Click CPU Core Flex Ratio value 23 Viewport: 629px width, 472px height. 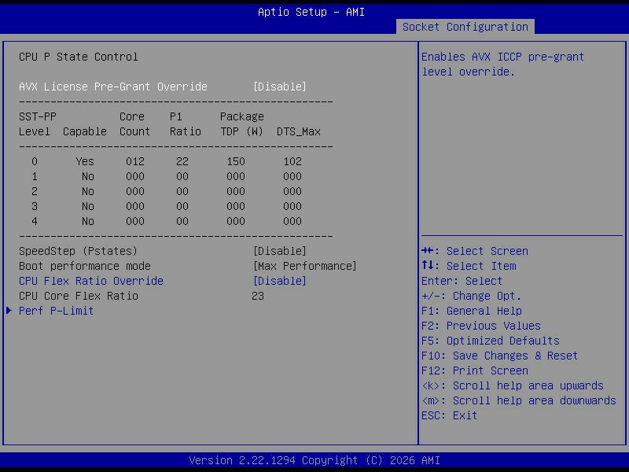258,297
